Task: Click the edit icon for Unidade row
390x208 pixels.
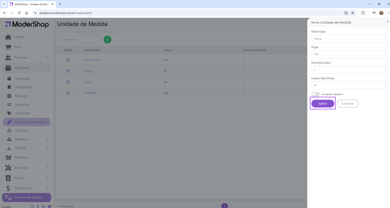Action: click(68, 93)
